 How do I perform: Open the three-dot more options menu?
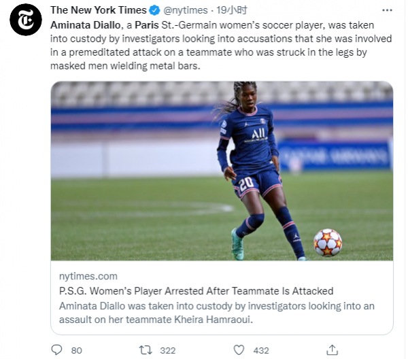(387, 10)
